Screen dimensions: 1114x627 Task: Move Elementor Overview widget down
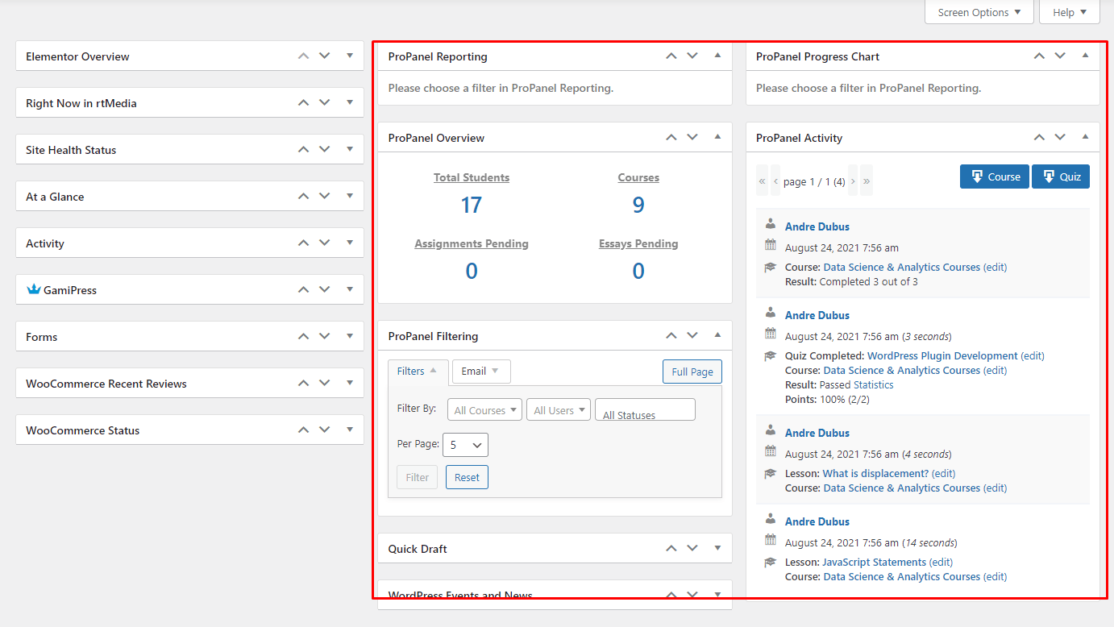click(325, 56)
